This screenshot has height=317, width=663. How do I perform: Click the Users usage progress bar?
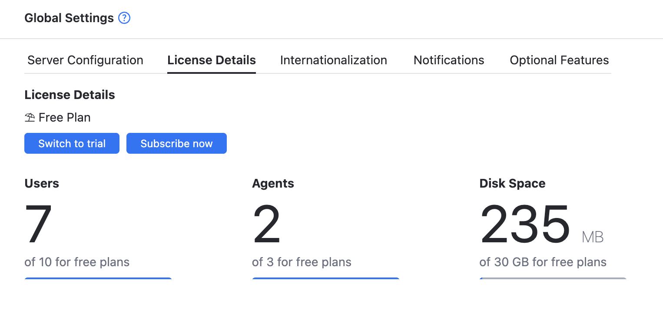[x=98, y=279]
